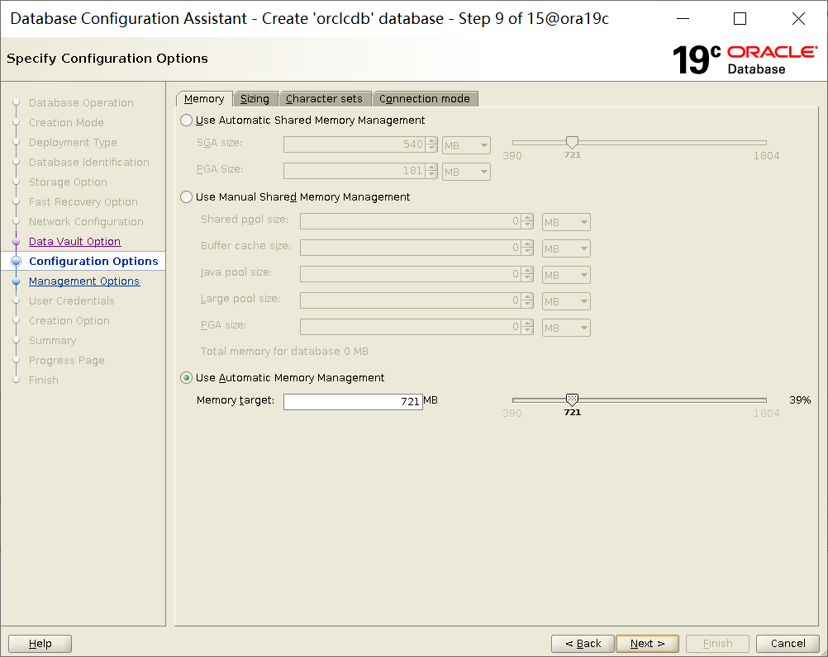Screen dimensions: 828x657
Task: Click the PGA Size spinner under Automatic Shared Memory
Action: [x=432, y=171]
